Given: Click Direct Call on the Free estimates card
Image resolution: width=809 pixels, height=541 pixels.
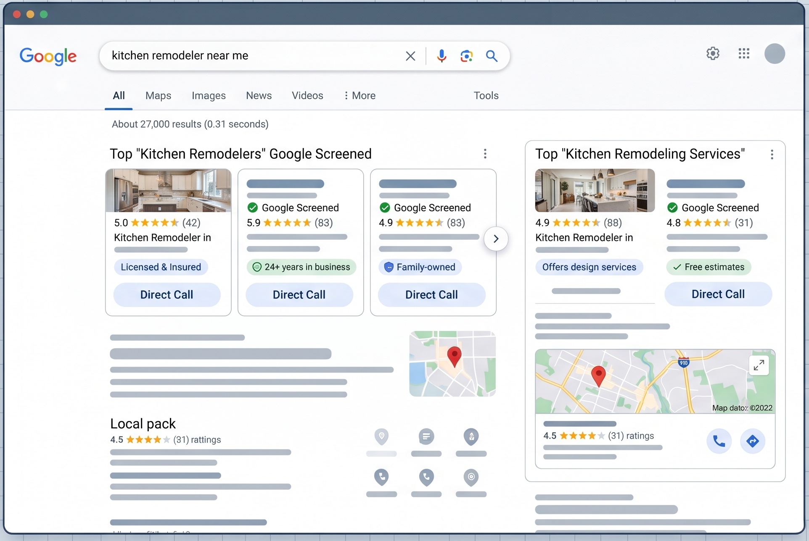Looking at the screenshot, I should coord(718,294).
